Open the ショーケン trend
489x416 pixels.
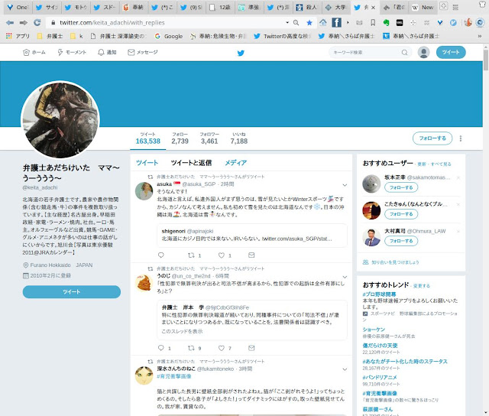374,330
